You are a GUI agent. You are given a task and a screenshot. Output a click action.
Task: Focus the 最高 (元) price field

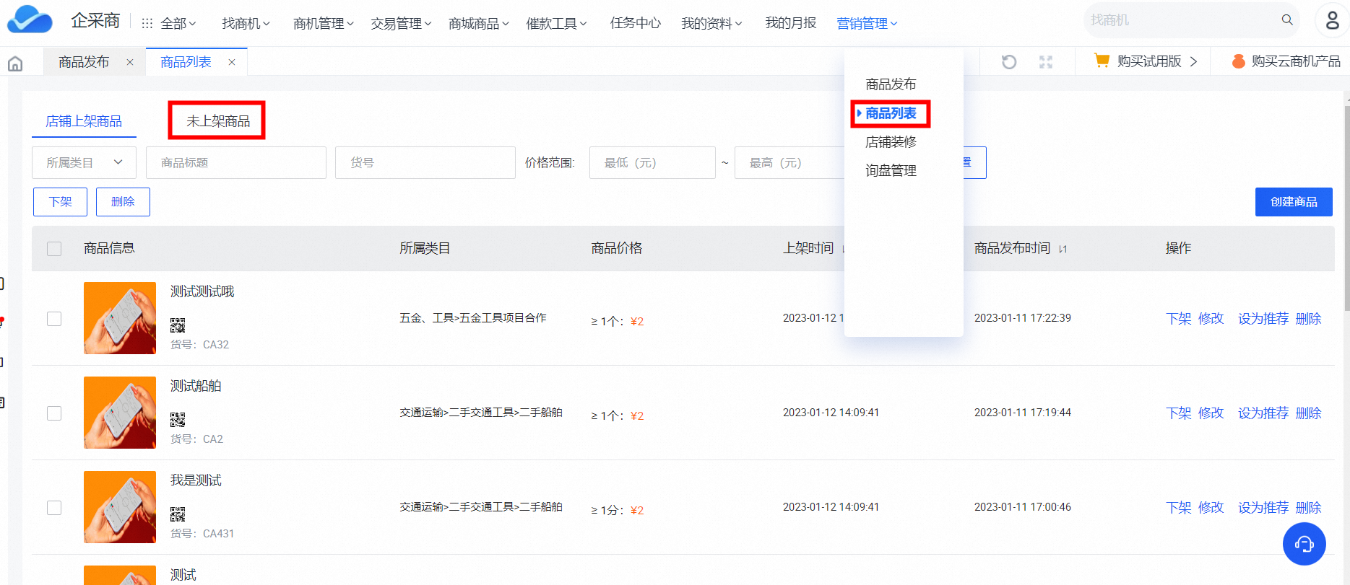789,163
